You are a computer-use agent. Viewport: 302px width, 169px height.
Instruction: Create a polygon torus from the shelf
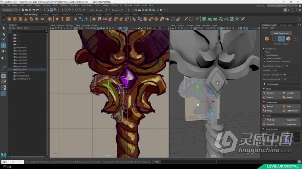click(31, 19)
